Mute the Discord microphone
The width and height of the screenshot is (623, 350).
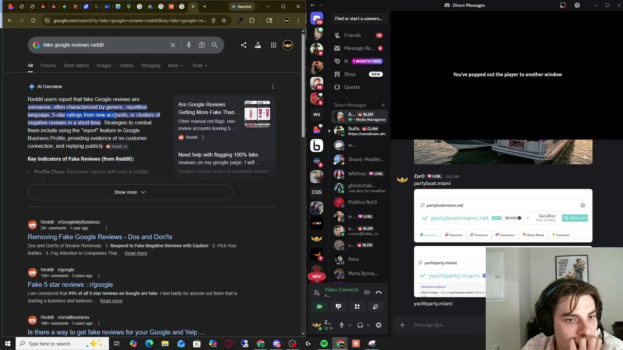coord(341,325)
